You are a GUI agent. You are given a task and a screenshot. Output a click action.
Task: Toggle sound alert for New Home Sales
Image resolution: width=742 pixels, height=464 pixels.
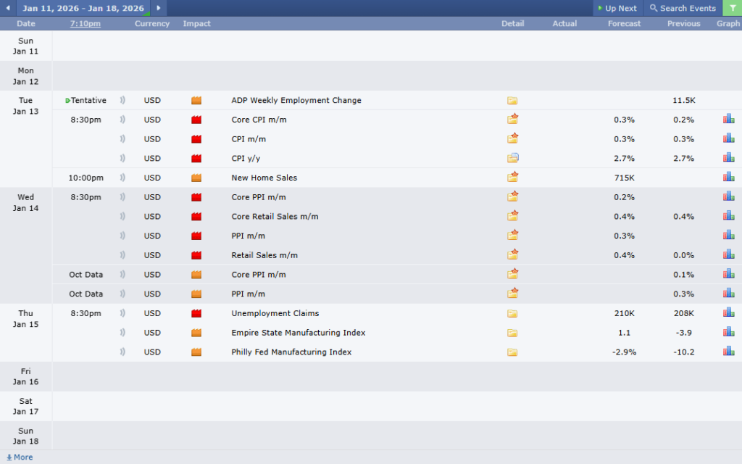(x=122, y=178)
